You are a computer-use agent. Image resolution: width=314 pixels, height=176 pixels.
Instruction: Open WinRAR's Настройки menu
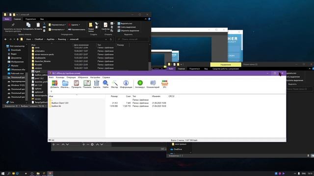tap(95, 77)
